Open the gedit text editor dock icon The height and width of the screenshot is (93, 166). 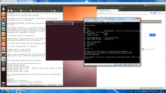pos(3,59)
